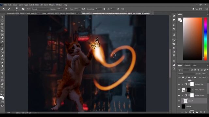Hide the Gradient Map copy layer
Viewport: 209px width, 117px height.
179,95
